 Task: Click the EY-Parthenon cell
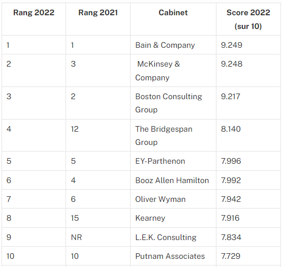point(173,161)
